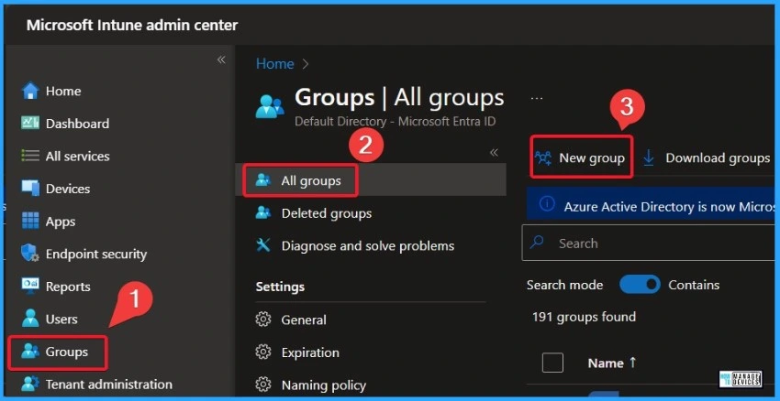Click the General settings gear icon
Viewport: 780px width, 401px height.
pyautogui.click(x=263, y=320)
